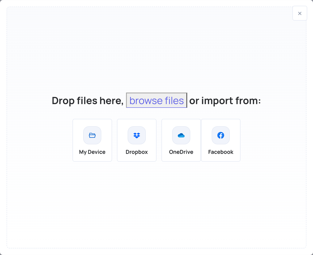Screen dimensions: 313x255
Task: Select the Dropbox logo icon
Action: tap(137, 135)
